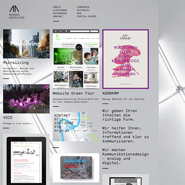Open the Microliving project thumbnail
The height and width of the screenshot is (185, 185).
[26, 44]
